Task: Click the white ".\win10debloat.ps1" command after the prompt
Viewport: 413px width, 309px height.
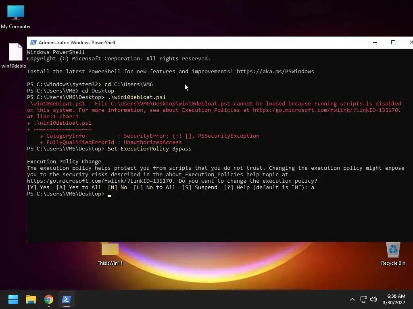Action: [137, 97]
